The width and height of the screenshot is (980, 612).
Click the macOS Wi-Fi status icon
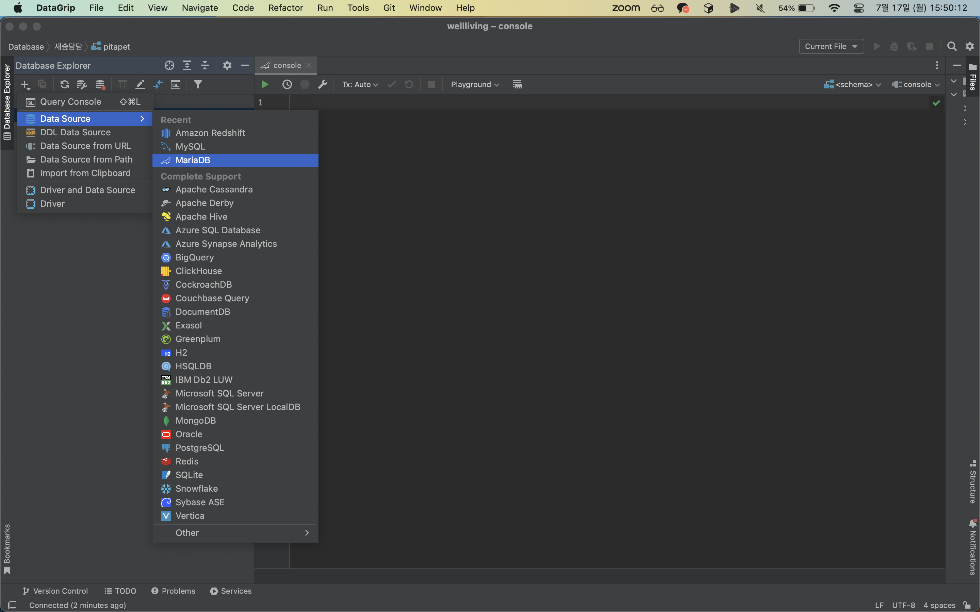(x=834, y=8)
